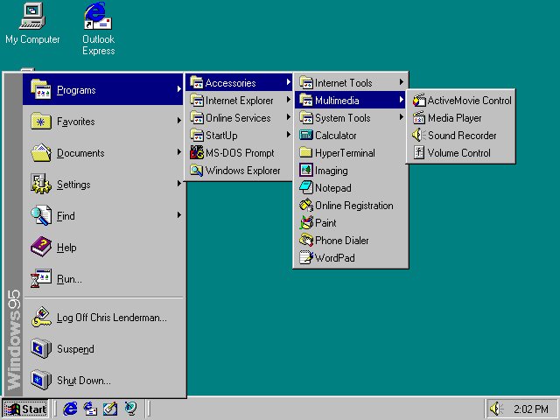Expand the Favorites submenu arrow
Viewport: 560px width, 420px height.
178,121
